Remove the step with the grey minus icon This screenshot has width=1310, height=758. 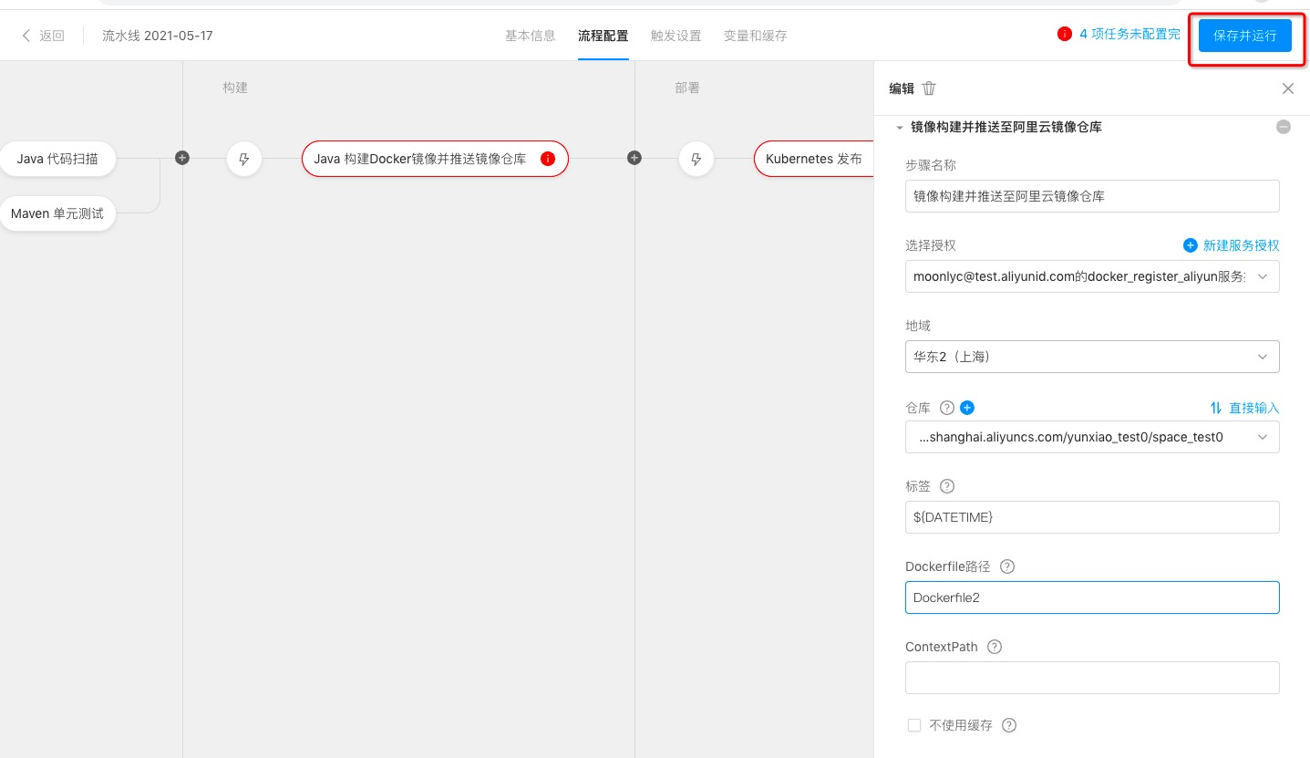1283,127
